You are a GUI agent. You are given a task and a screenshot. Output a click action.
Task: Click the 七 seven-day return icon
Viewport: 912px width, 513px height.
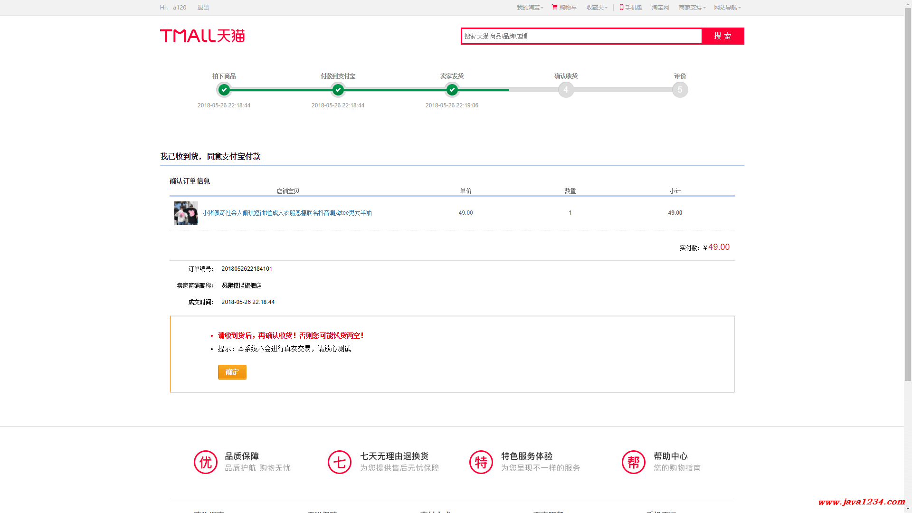tap(340, 462)
